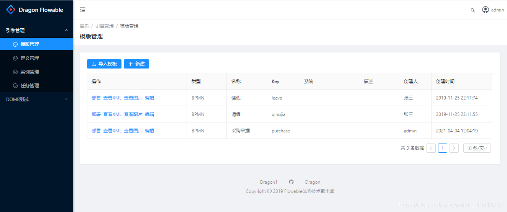Screen dimensions: 507x212
Task: Click the 引擎管理 breadcrumb
Action: point(105,26)
